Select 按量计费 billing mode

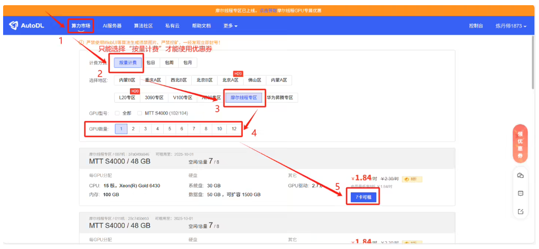(x=128, y=63)
